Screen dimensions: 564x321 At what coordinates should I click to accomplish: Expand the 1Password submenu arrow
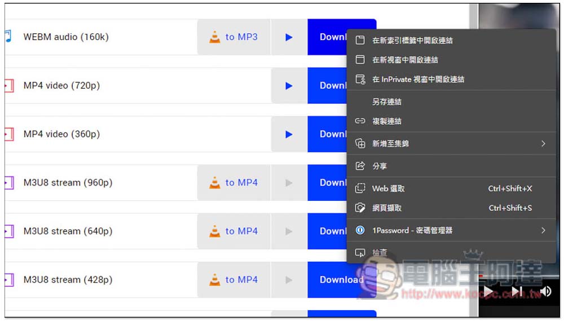pos(543,230)
